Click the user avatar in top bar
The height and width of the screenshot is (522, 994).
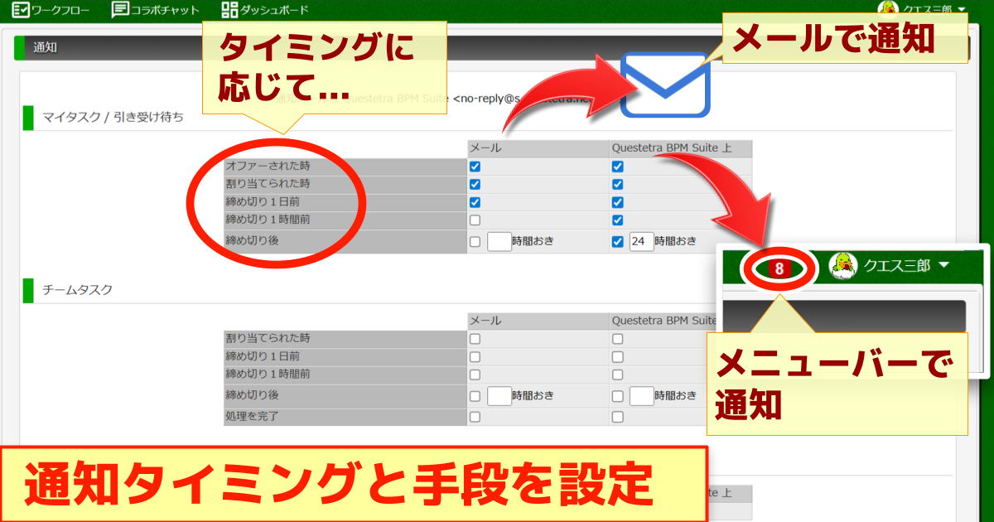click(x=888, y=9)
